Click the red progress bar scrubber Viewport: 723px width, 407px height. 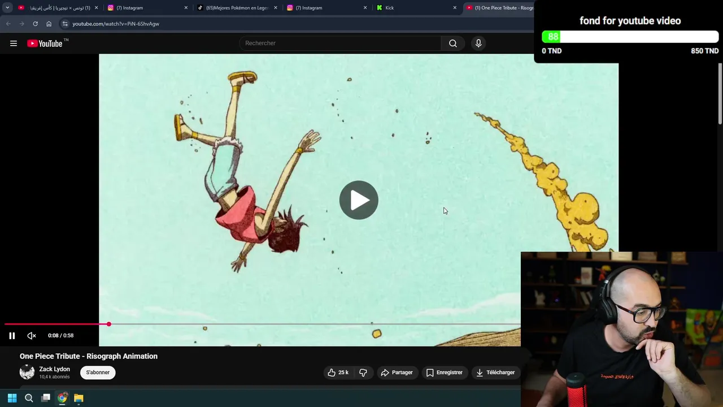pos(109,324)
